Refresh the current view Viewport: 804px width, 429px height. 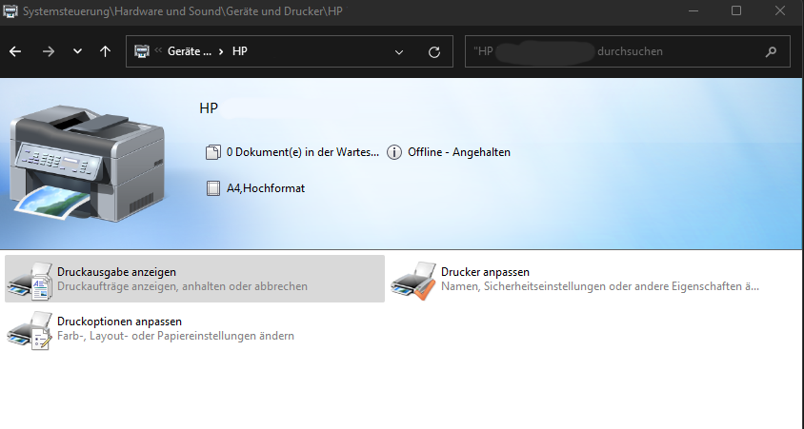pos(434,51)
